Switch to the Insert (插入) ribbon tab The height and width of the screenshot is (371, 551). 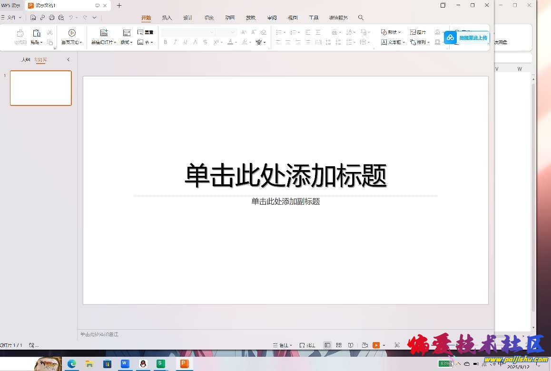click(x=167, y=18)
